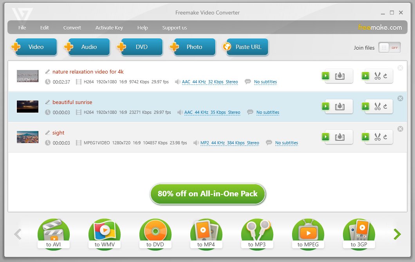This screenshot has width=415, height=262.
Task: Open the Convert menu
Action: (72, 27)
